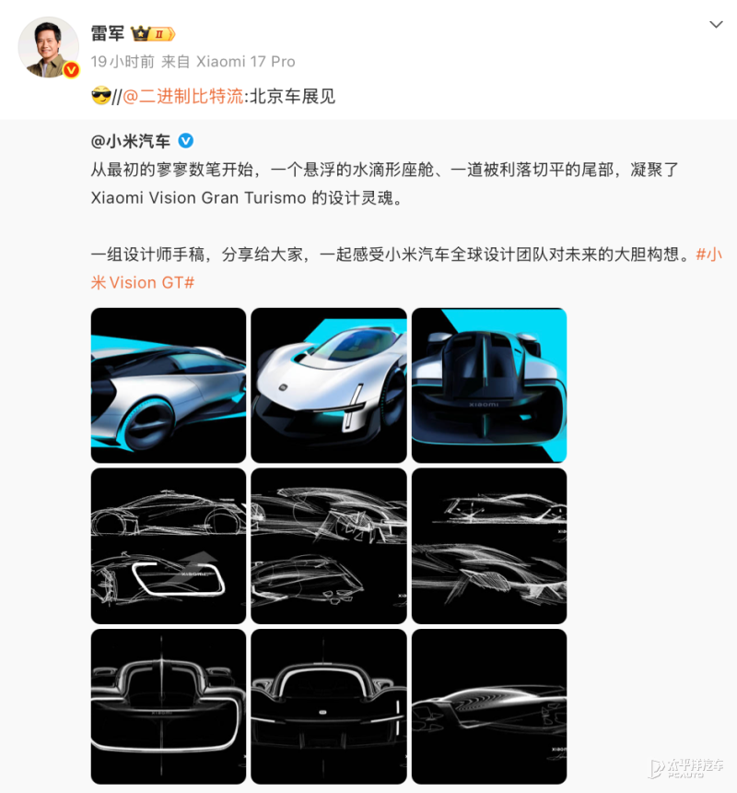
Task: Open the side sketch with taillight outline
Action: 169,546
